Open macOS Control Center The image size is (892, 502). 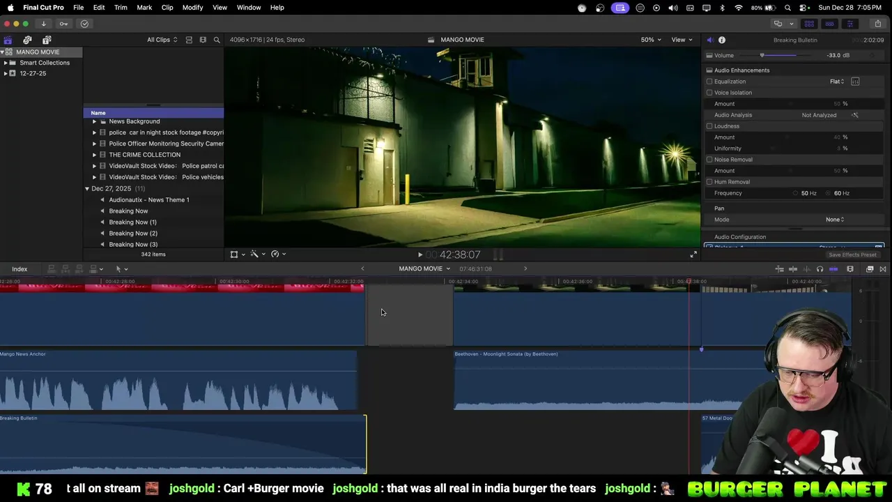[803, 8]
